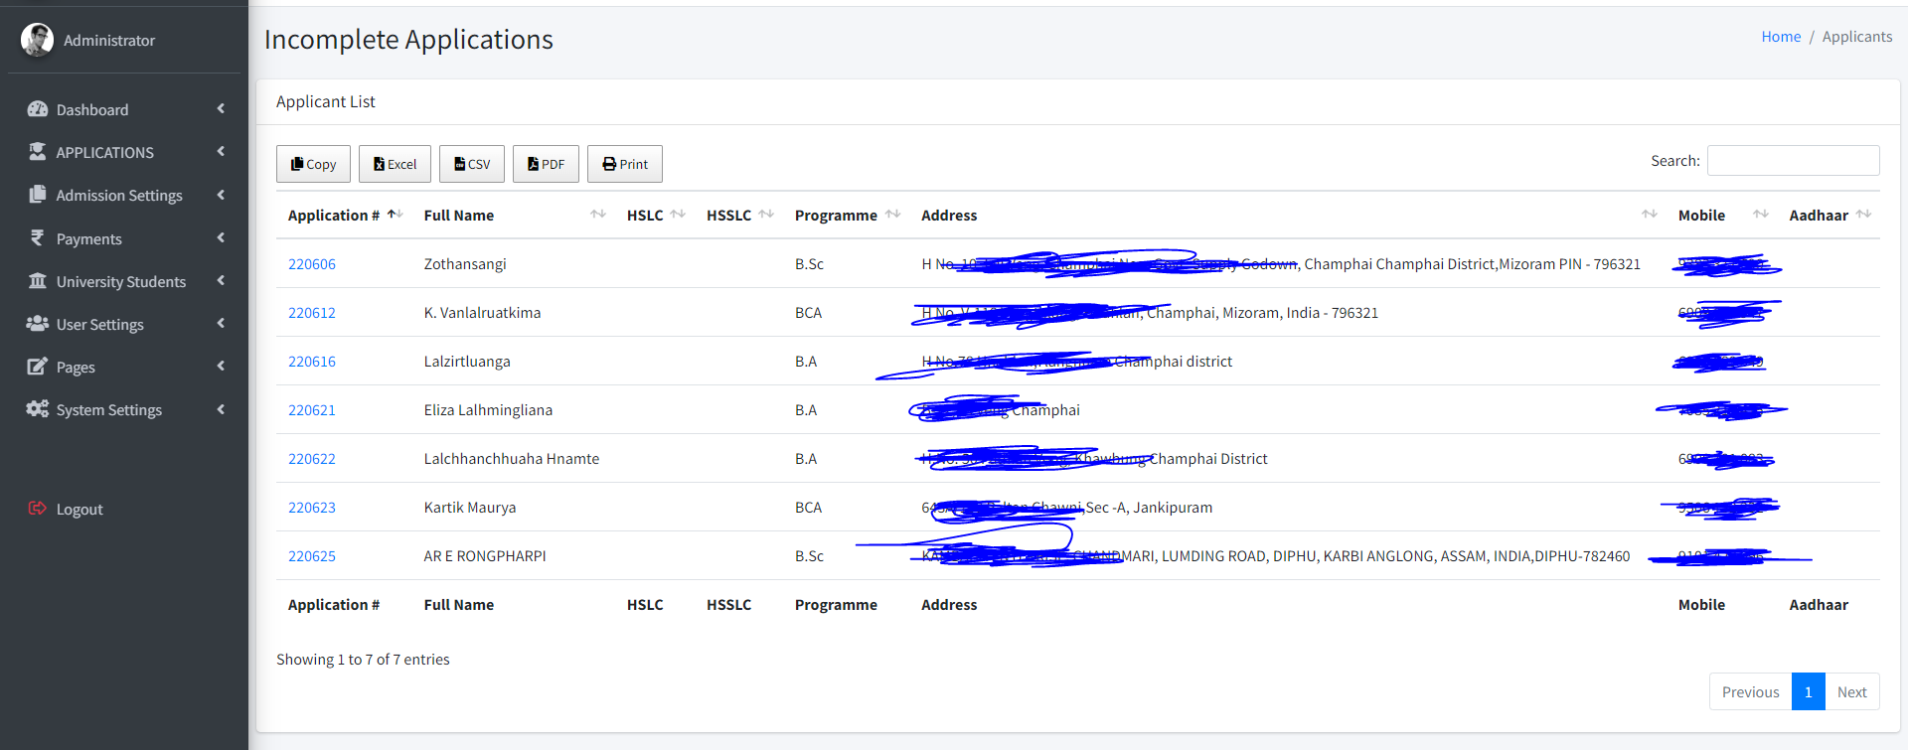Click the Pages edit icon
Screen dimensions: 1908x750
(x=38, y=367)
